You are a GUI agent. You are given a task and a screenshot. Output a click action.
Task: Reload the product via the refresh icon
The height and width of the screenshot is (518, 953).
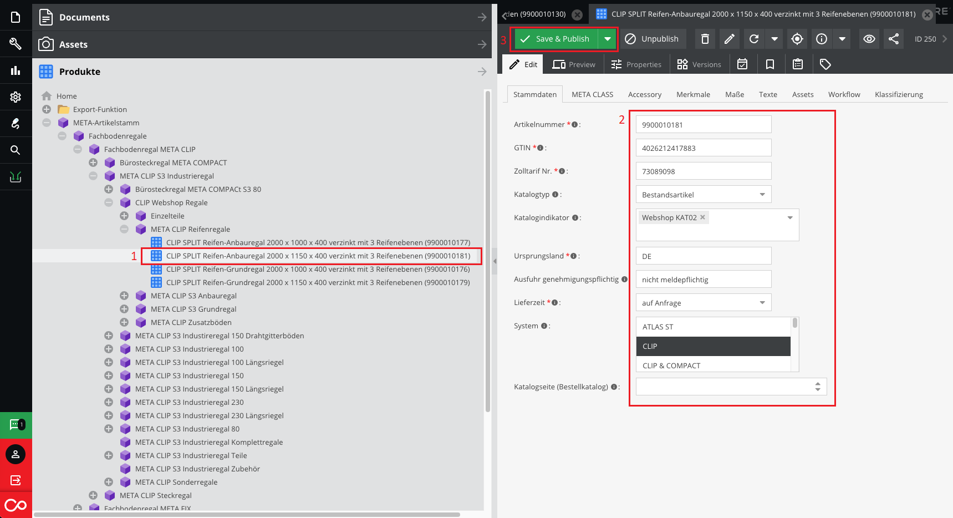753,39
